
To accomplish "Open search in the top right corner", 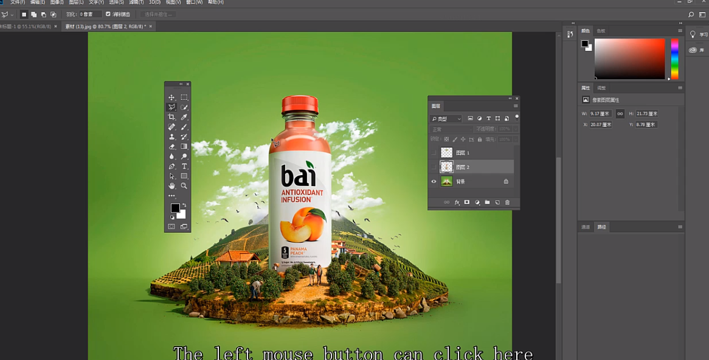I will [691, 15].
